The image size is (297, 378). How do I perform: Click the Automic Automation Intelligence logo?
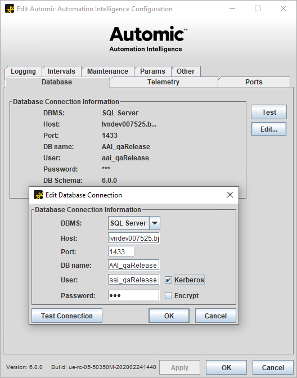click(x=148, y=39)
